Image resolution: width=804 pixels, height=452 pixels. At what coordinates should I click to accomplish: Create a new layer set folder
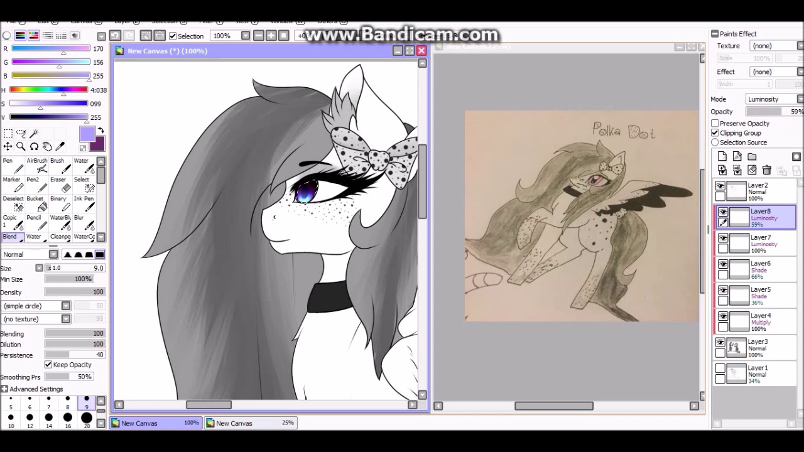(x=752, y=156)
